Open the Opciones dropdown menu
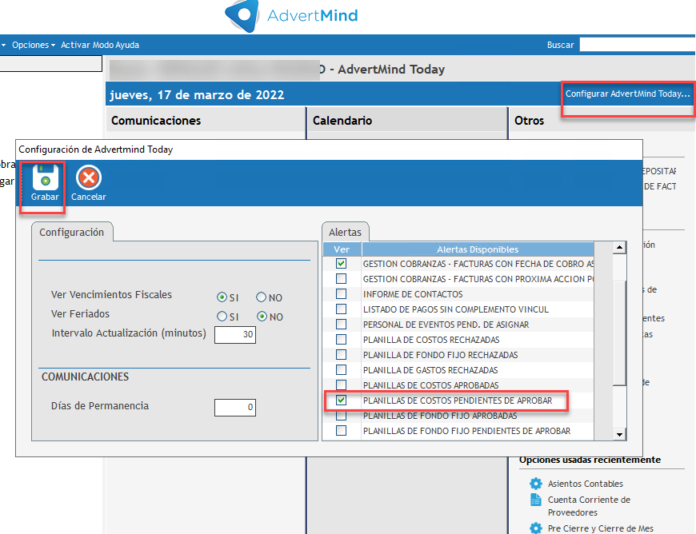This screenshot has width=696, height=534. [x=34, y=45]
